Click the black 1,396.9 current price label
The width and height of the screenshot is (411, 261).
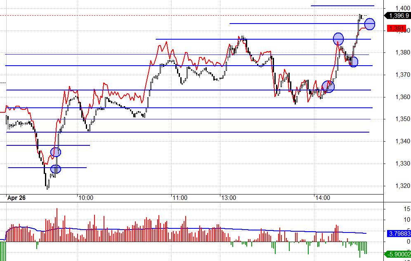tap(397, 16)
